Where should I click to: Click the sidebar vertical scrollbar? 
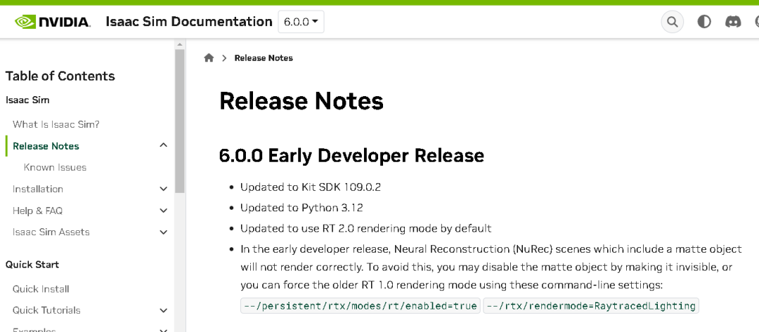(x=180, y=119)
